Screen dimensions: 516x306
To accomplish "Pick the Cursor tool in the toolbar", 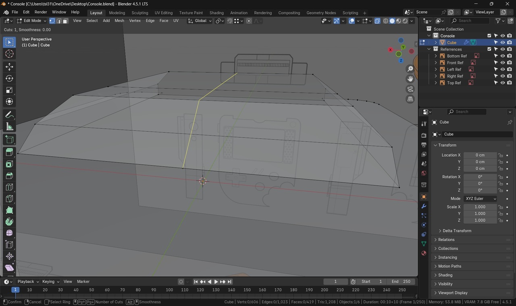I will pyautogui.click(x=9, y=54).
